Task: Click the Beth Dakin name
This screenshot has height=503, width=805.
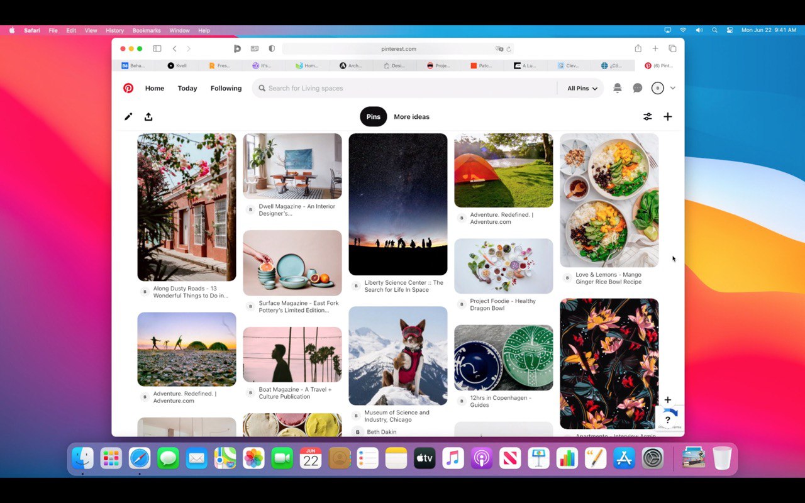Action: point(382,432)
